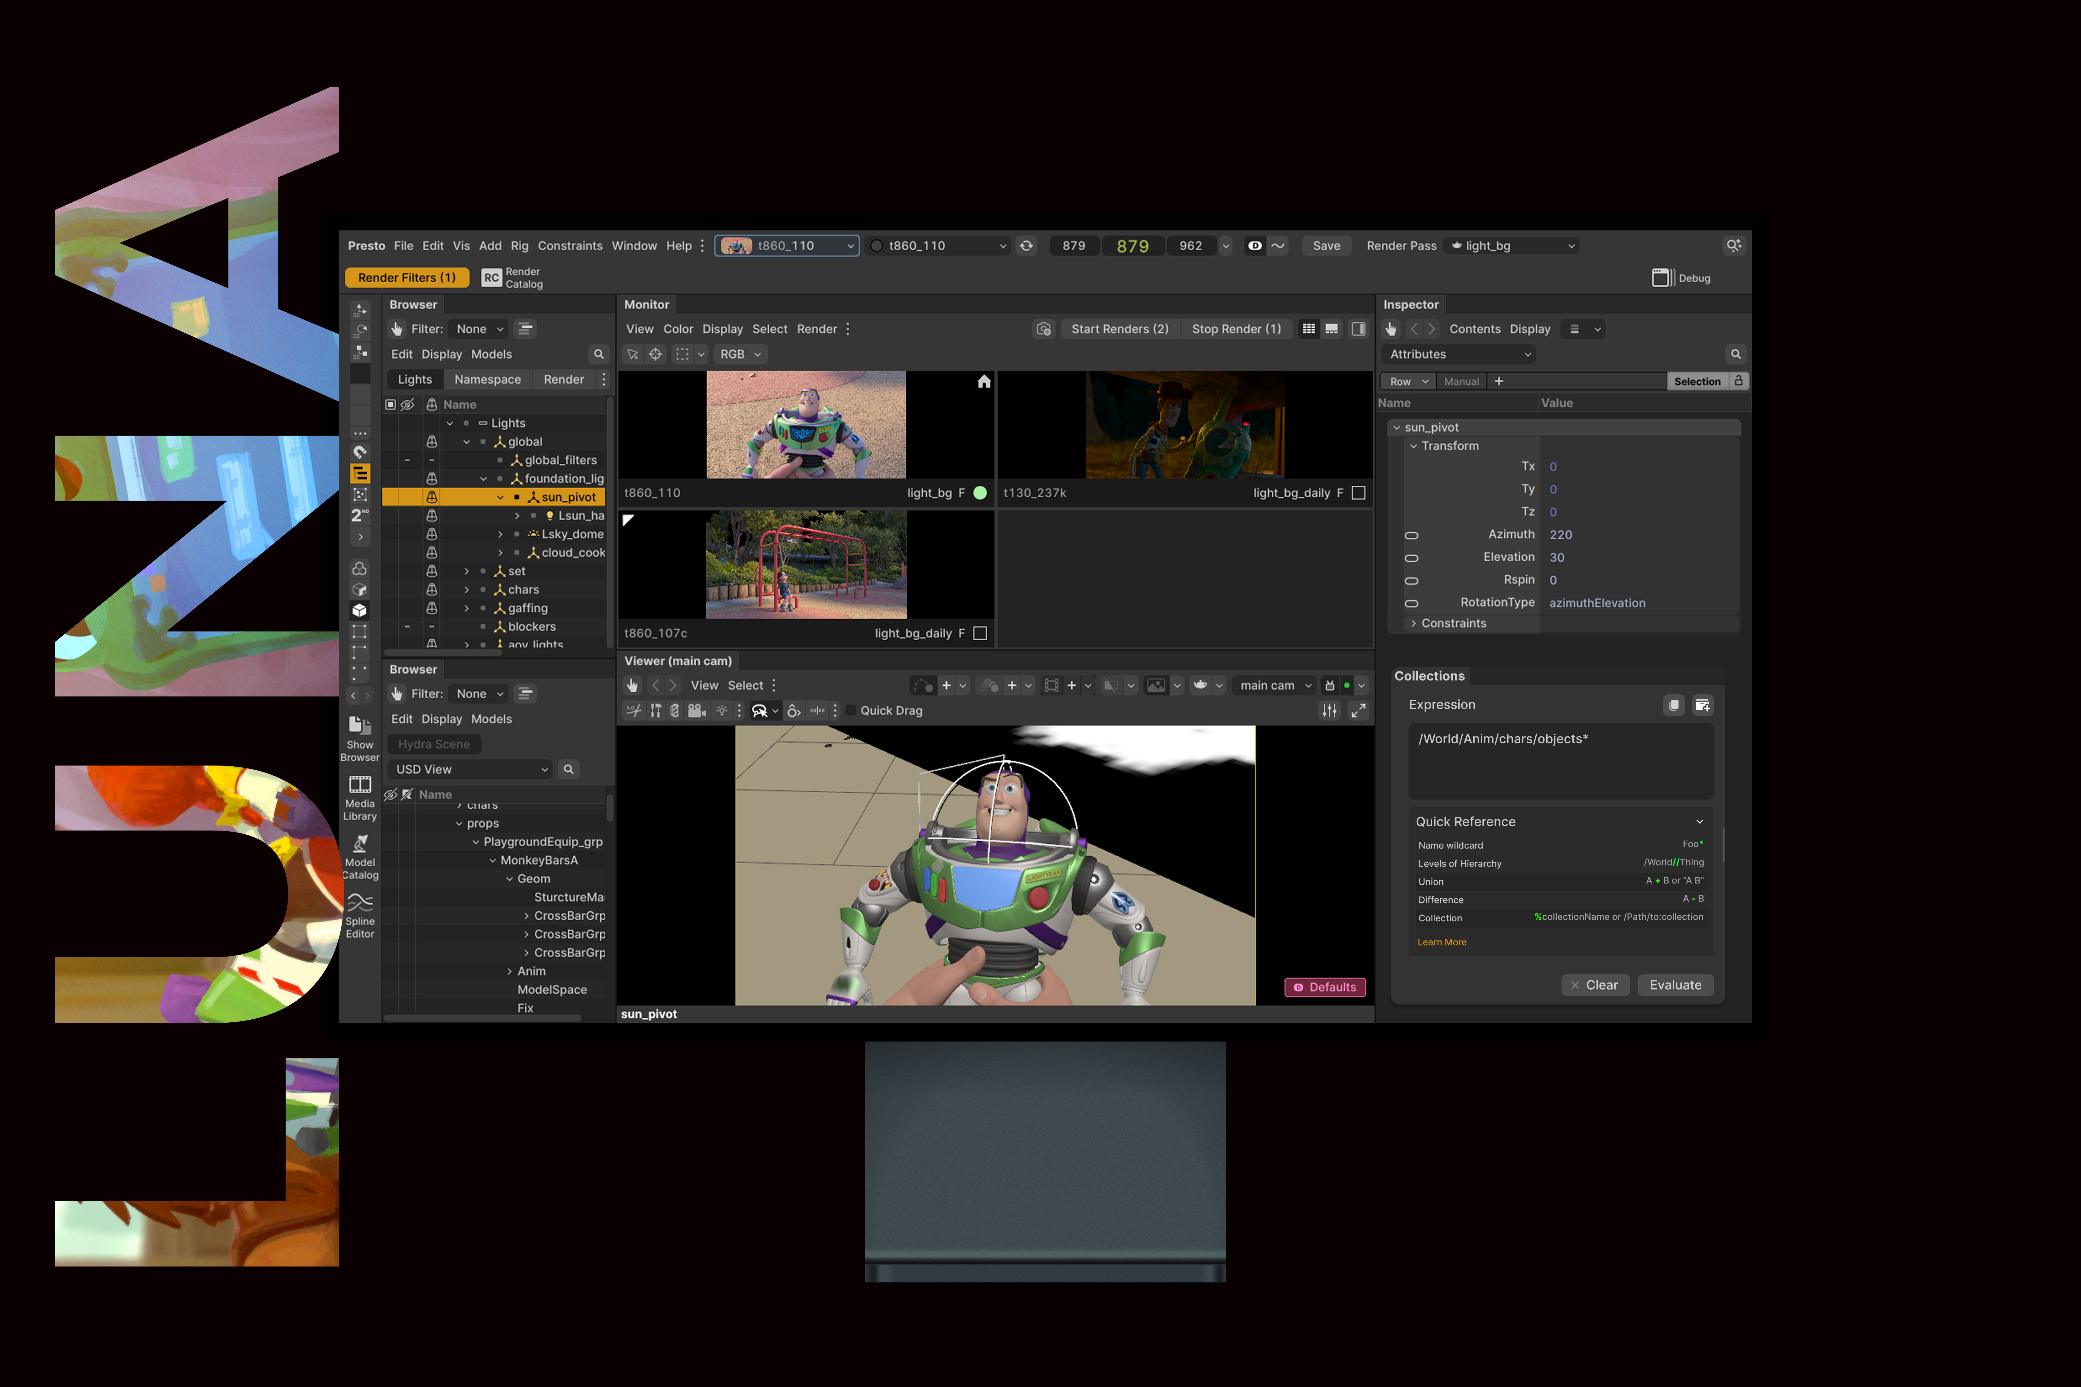The width and height of the screenshot is (2081, 1387).
Task: Click the Defaults button in Viewer
Action: [x=1325, y=987]
